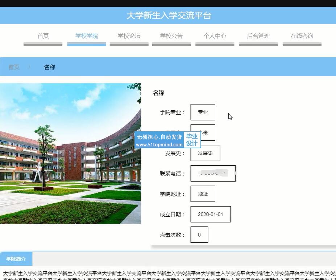Click the 名称 heading above the details
Image resolution: width=336 pixels, height=280 pixels.
pyautogui.click(x=159, y=93)
